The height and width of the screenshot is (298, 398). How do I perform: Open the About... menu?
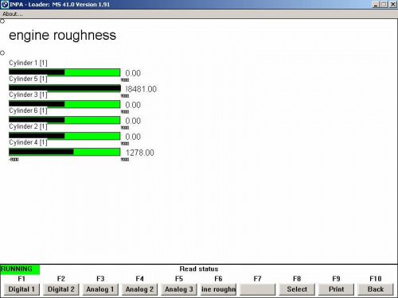click(13, 14)
